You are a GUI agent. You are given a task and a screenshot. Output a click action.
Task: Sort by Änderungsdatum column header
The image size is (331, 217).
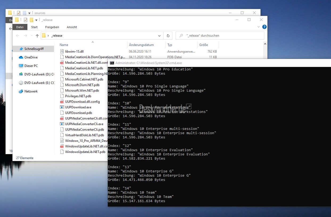coord(141,45)
